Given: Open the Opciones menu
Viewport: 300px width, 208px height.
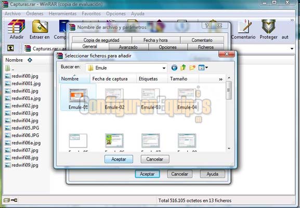Looking at the screenshot, I should click(x=116, y=14).
